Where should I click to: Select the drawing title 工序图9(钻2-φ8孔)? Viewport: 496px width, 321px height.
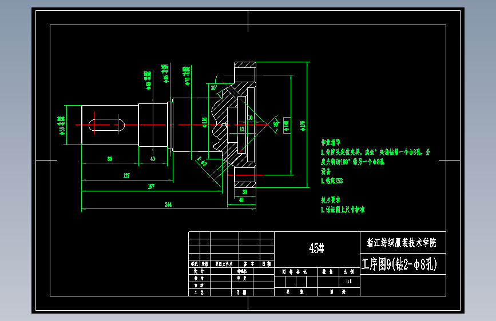(399, 264)
